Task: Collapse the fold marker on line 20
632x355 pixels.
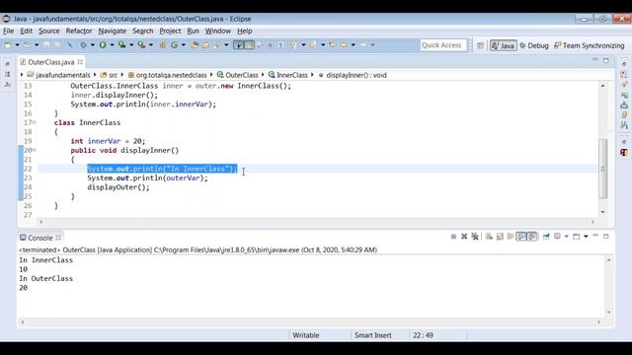Action: 35,150
